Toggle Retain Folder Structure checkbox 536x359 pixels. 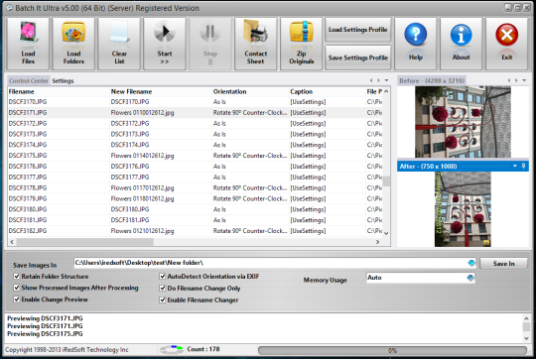click(17, 276)
